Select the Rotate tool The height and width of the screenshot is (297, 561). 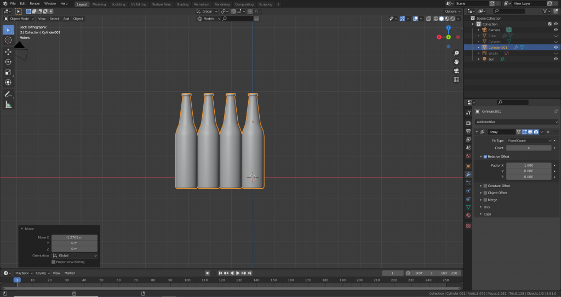pyautogui.click(x=8, y=62)
